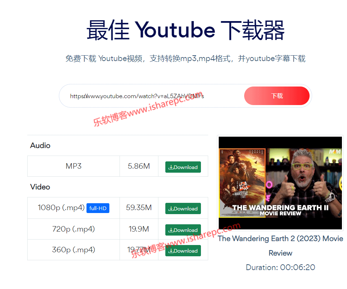Select the MP3 format cell
The image size is (347, 289).
(73, 166)
